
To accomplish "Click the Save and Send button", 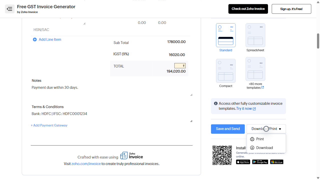I will [x=228, y=129].
